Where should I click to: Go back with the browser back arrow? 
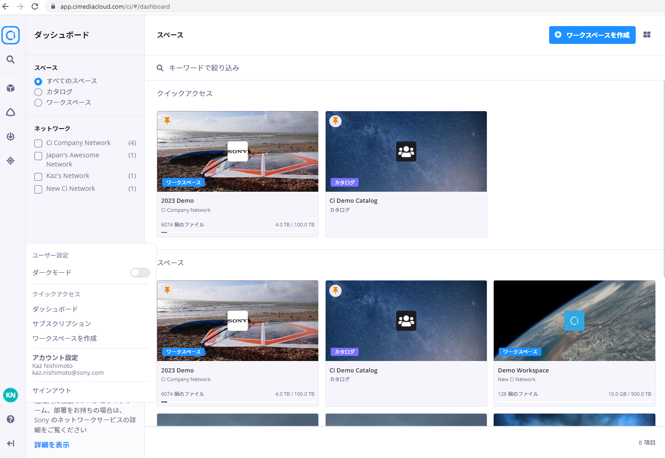pos(6,6)
